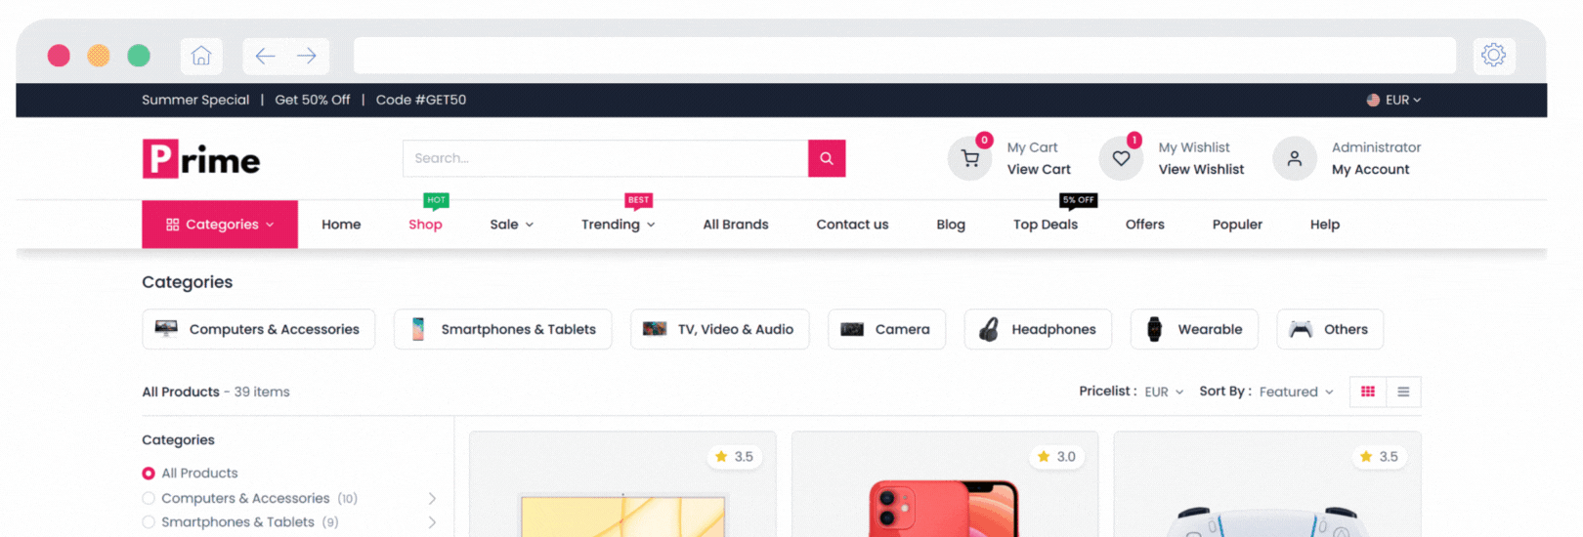
Task: Open the EUR currency dropdown in top bar
Action: tap(1394, 100)
